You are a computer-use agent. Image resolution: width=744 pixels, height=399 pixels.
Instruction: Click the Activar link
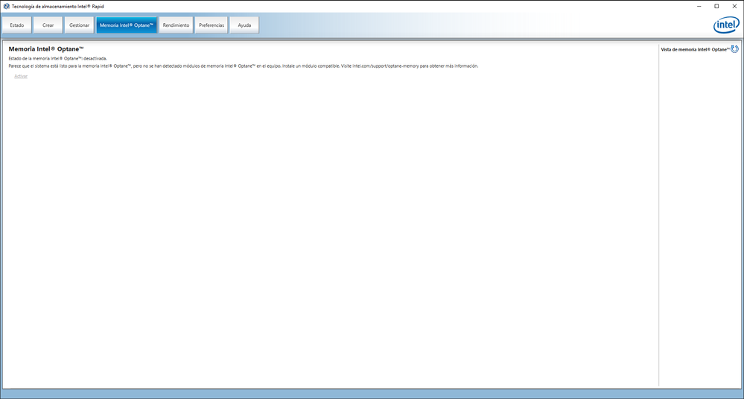pos(21,76)
